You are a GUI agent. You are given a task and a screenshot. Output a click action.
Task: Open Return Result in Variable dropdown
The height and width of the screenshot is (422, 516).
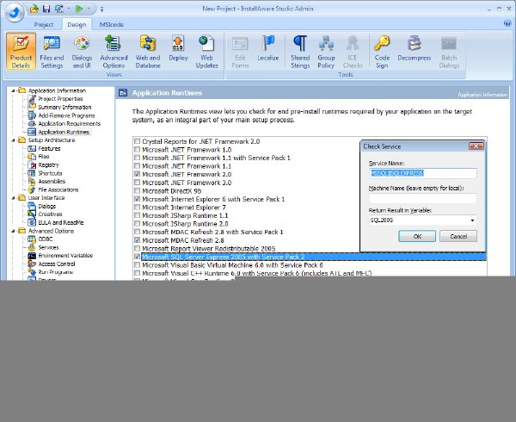[x=472, y=220]
